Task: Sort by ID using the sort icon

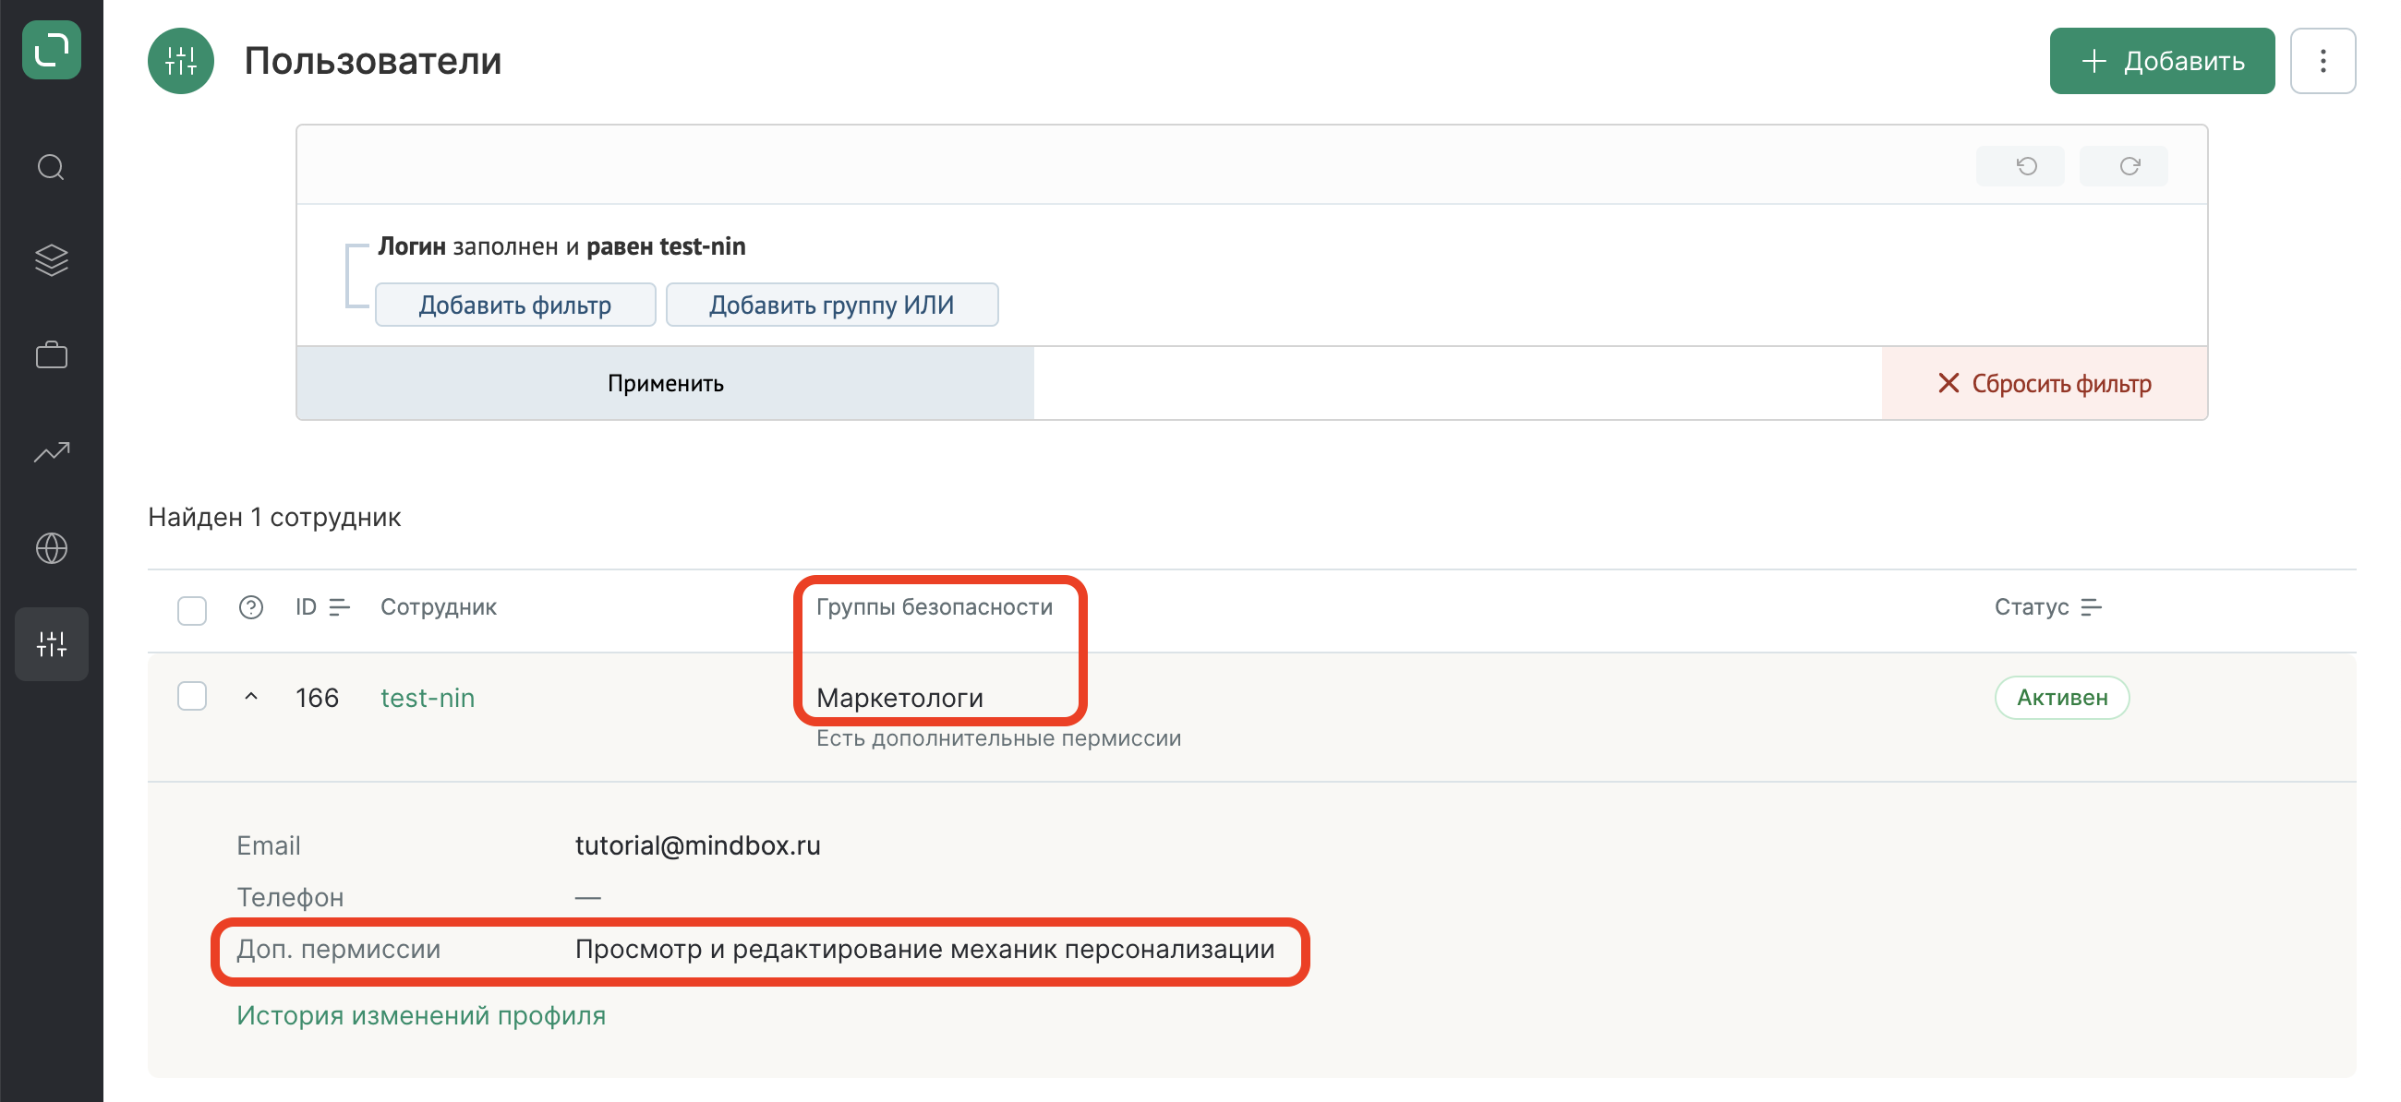Action: click(340, 607)
